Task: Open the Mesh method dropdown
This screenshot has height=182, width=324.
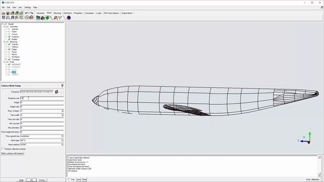Action: (62, 145)
